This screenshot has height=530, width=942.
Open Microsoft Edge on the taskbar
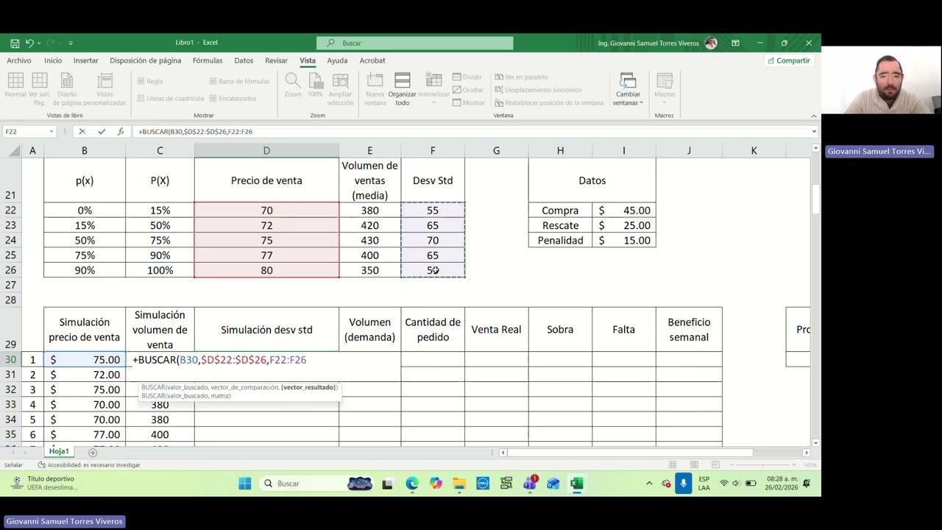[x=411, y=484]
